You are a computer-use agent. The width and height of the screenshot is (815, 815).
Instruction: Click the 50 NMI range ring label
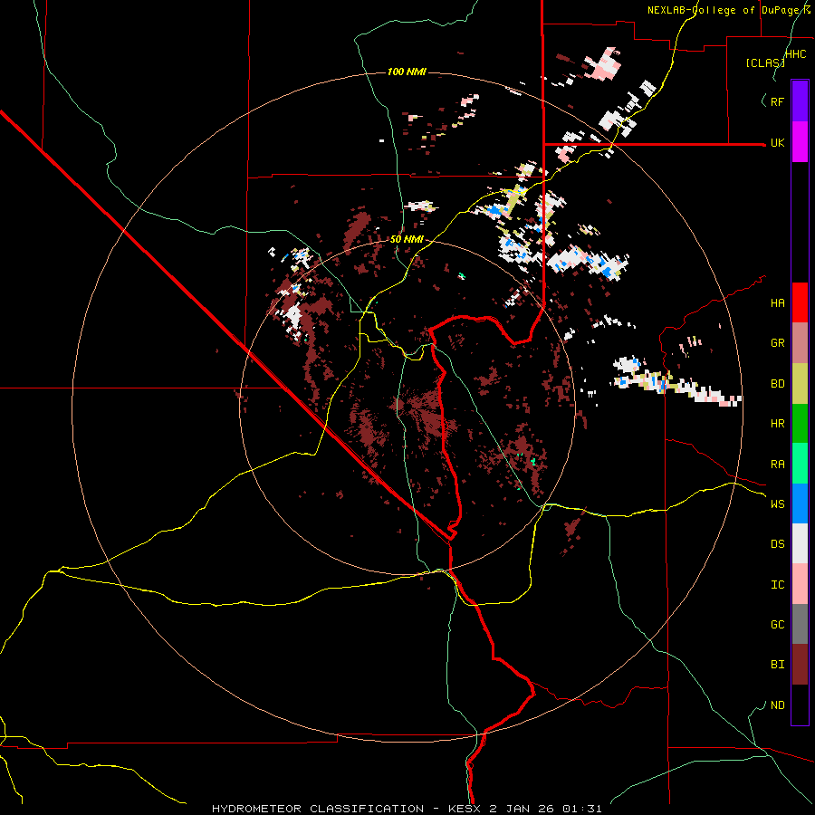pyautogui.click(x=407, y=240)
